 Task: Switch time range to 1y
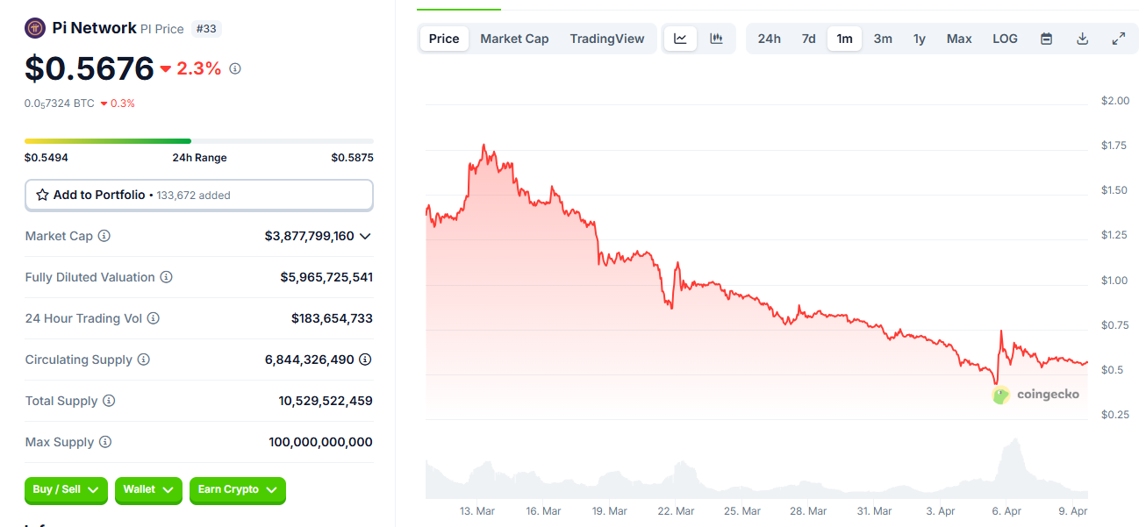(919, 38)
